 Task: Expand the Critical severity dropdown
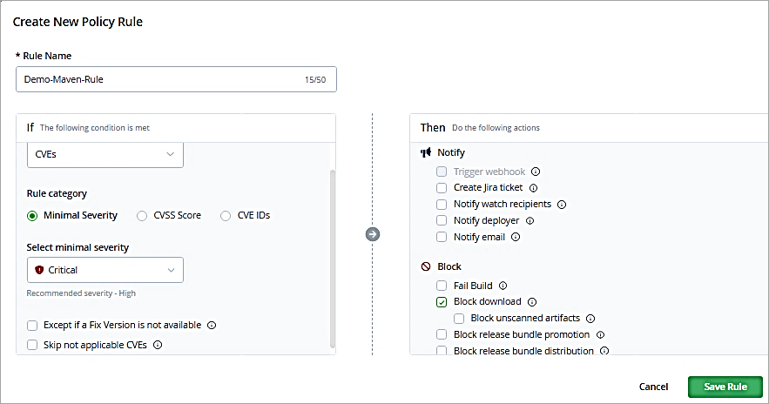[x=105, y=270]
